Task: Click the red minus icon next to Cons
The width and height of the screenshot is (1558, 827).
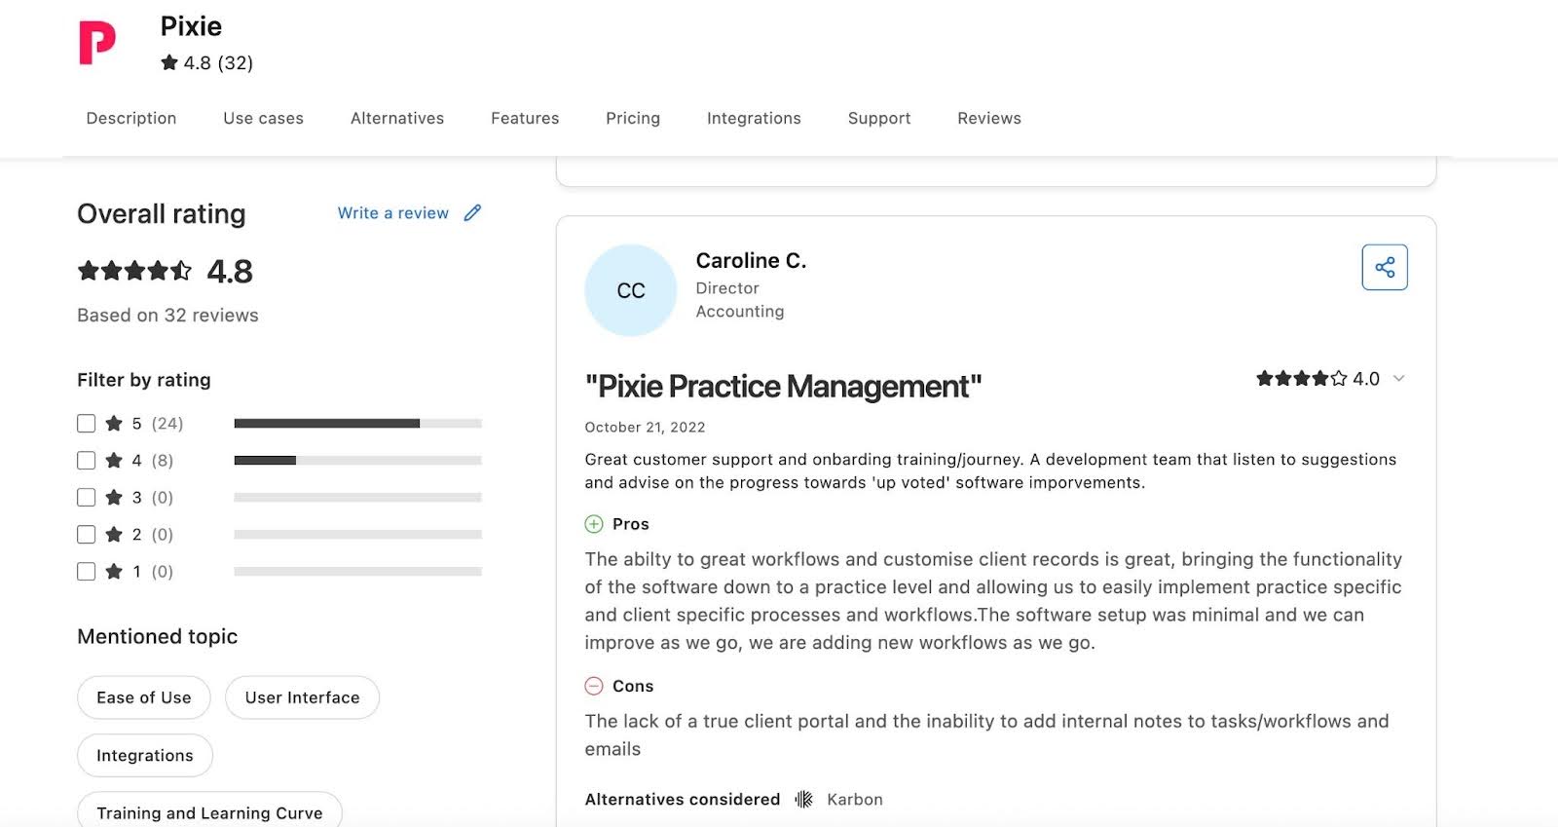Action: coord(594,686)
